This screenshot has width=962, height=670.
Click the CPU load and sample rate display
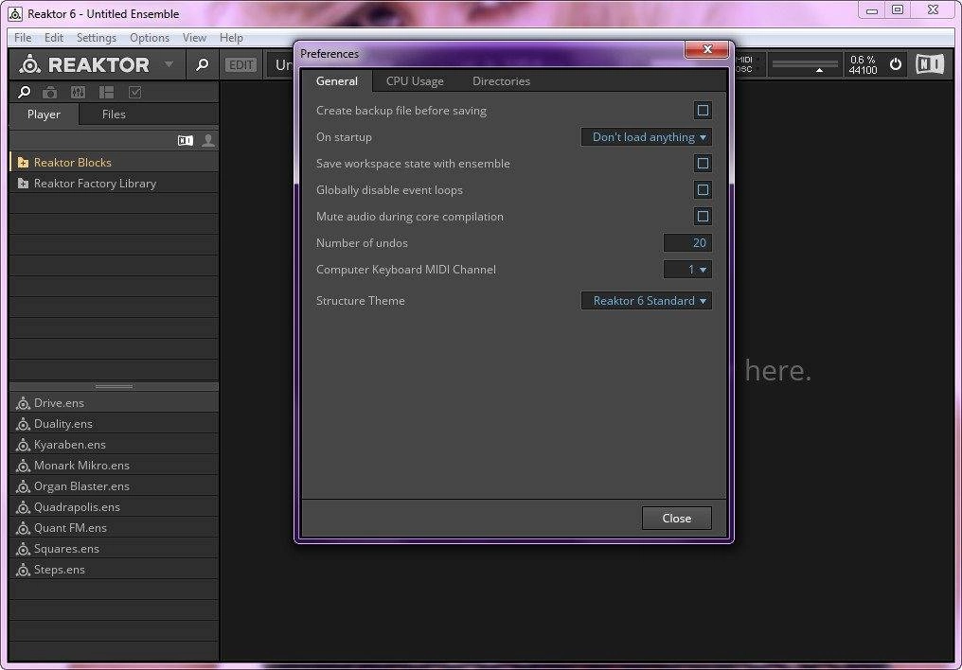point(863,64)
